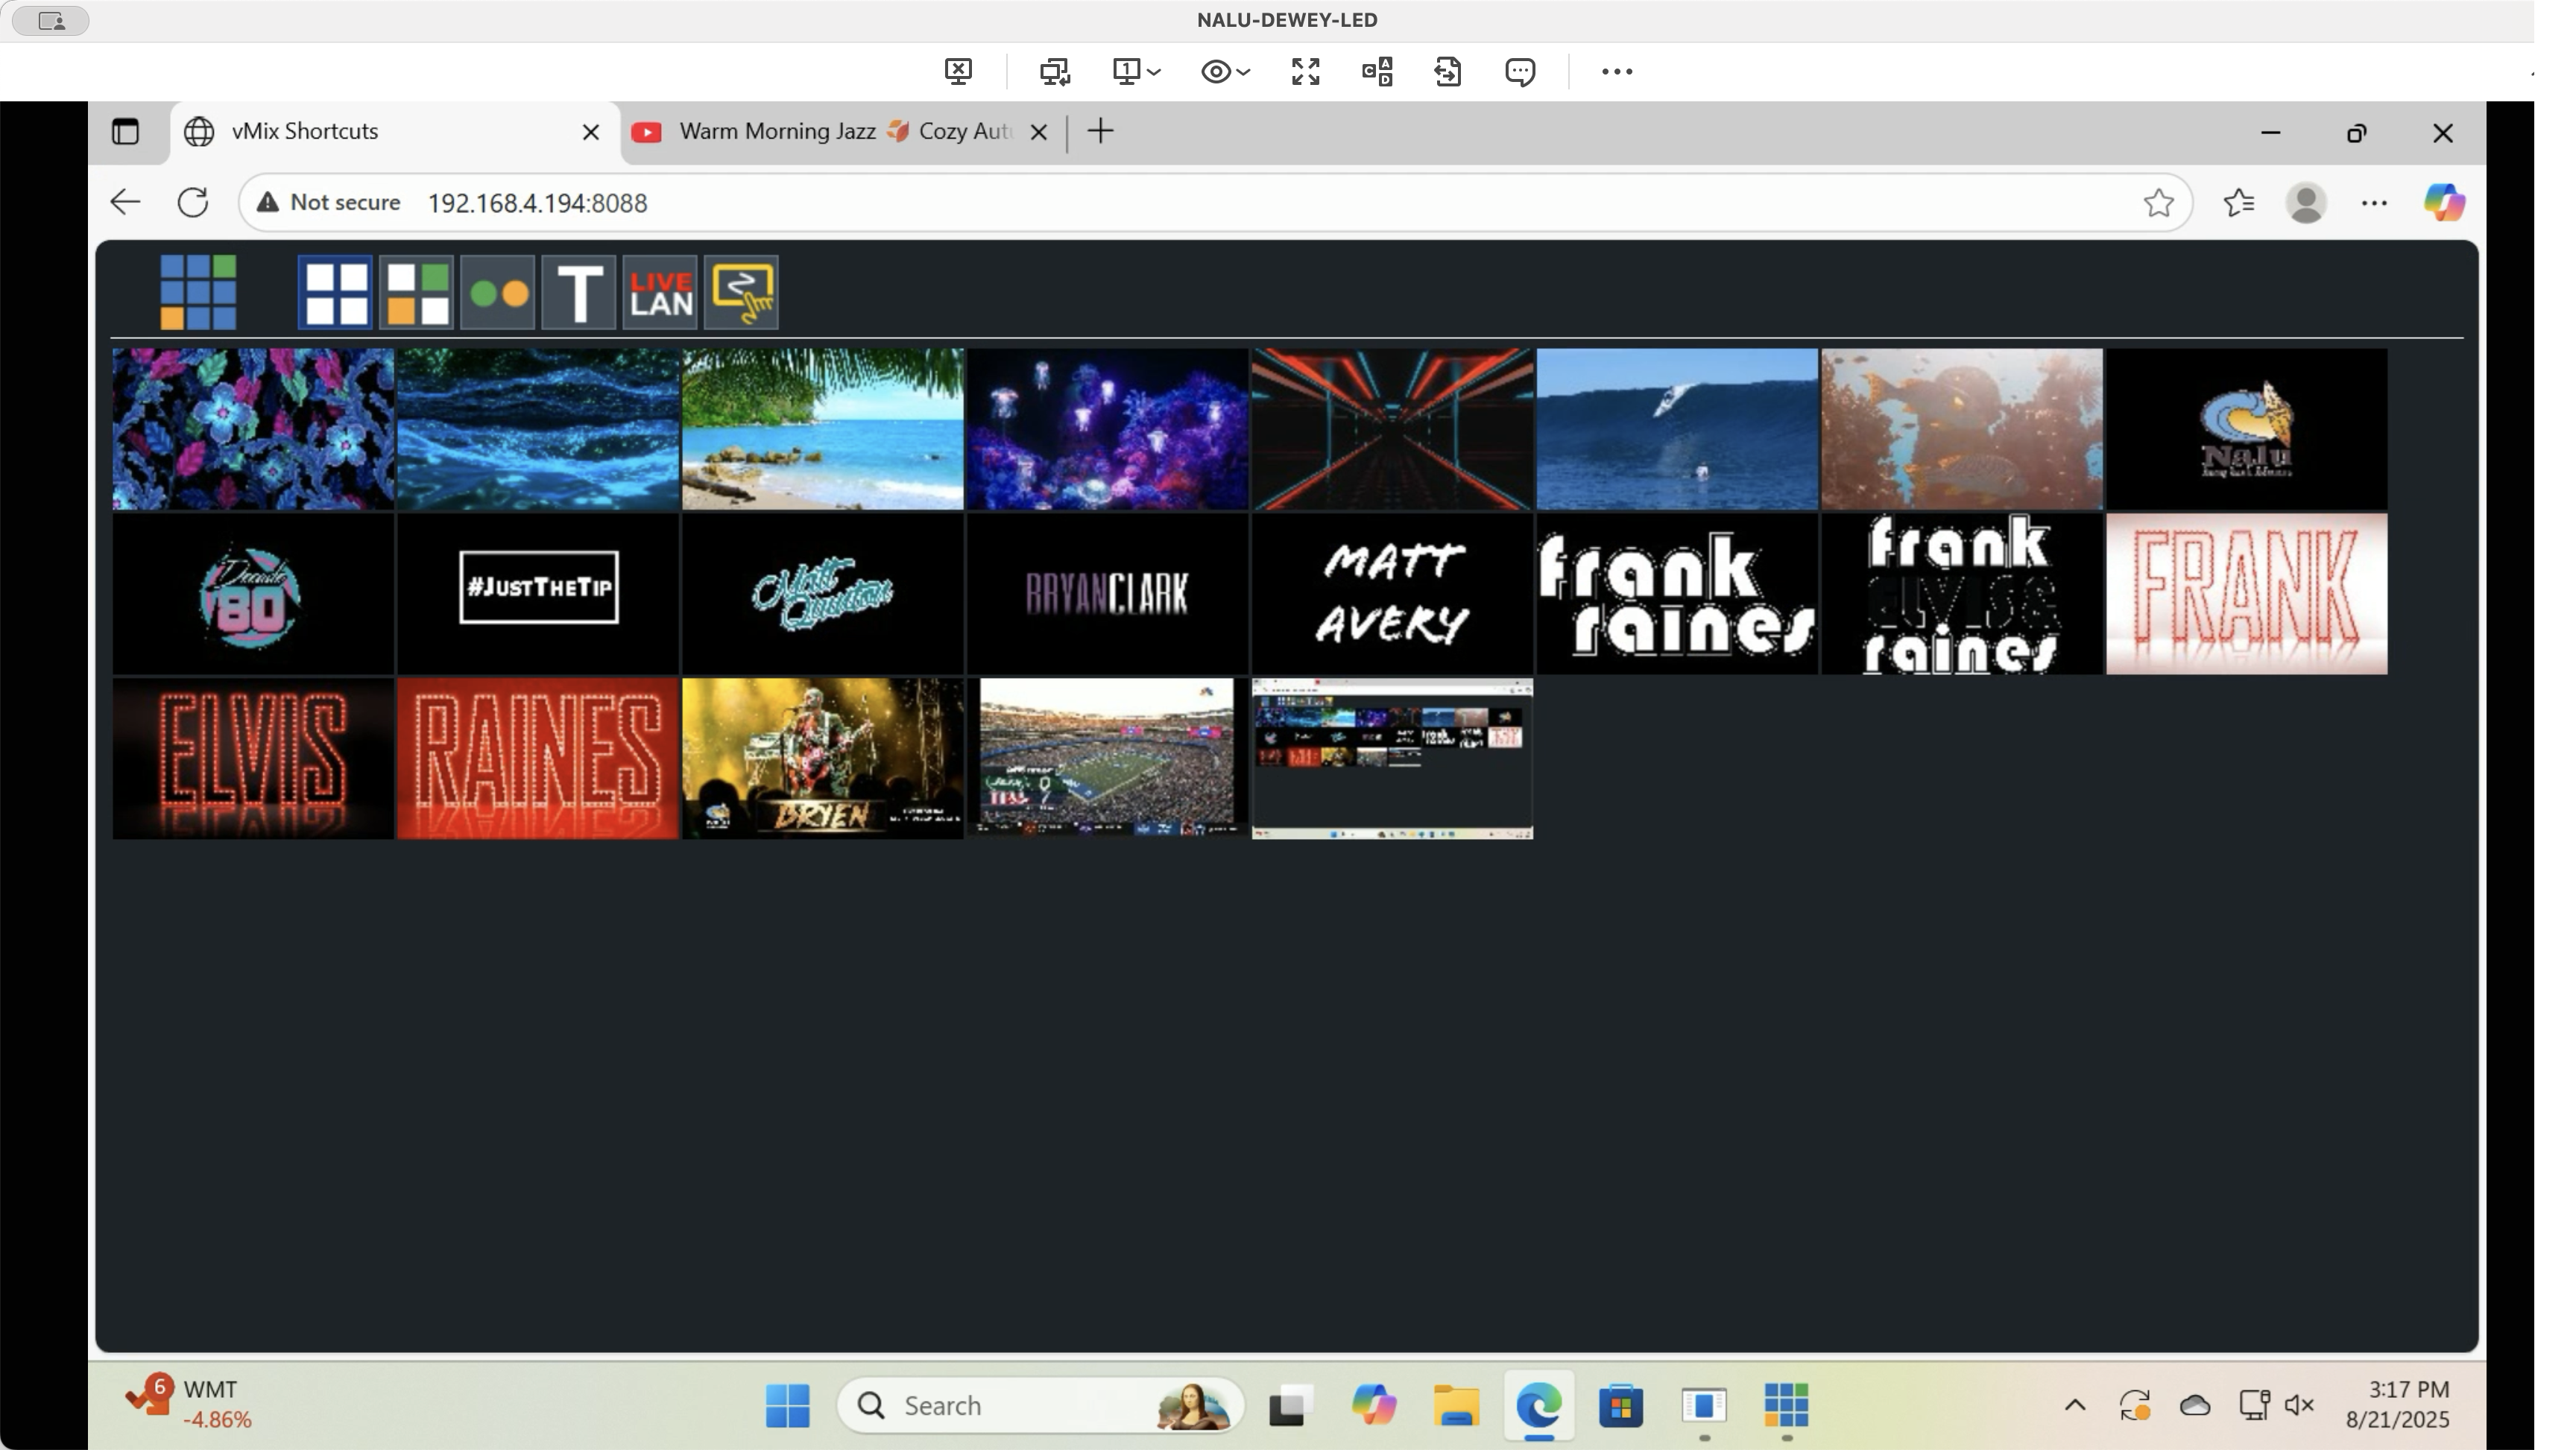Open the file transfer document-with-arrows icon
Screen dimensions: 2576x1450
(x=1448, y=71)
